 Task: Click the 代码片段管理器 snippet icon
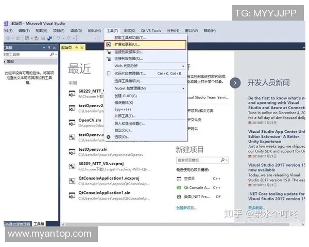click(x=109, y=74)
